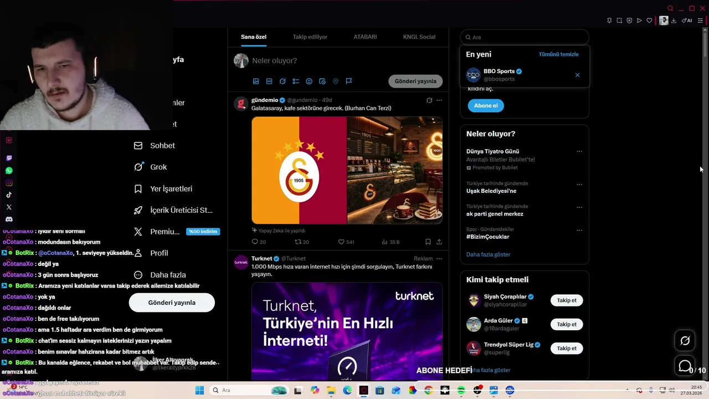
Task: Open Instagram in the browser sidebar
Action: click(9, 183)
